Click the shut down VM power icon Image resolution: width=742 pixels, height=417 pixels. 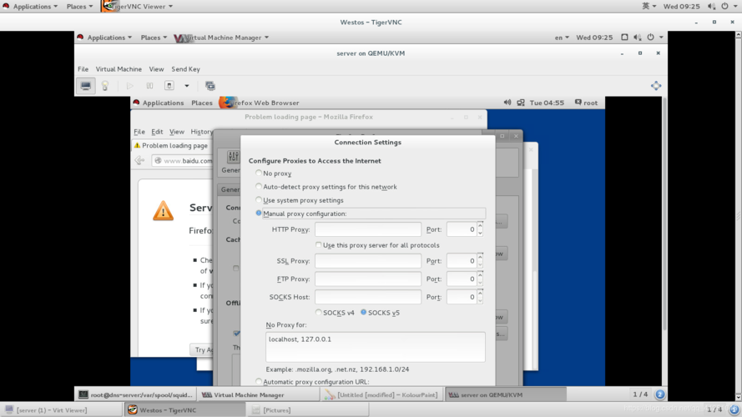pyautogui.click(x=169, y=86)
